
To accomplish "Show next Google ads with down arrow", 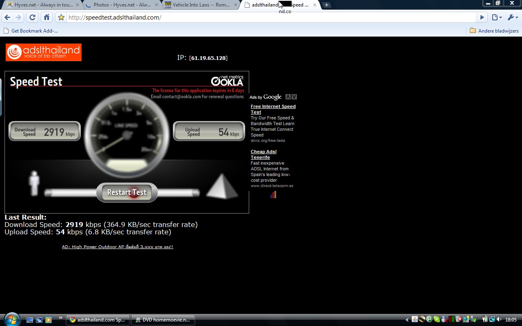I will [x=294, y=97].
